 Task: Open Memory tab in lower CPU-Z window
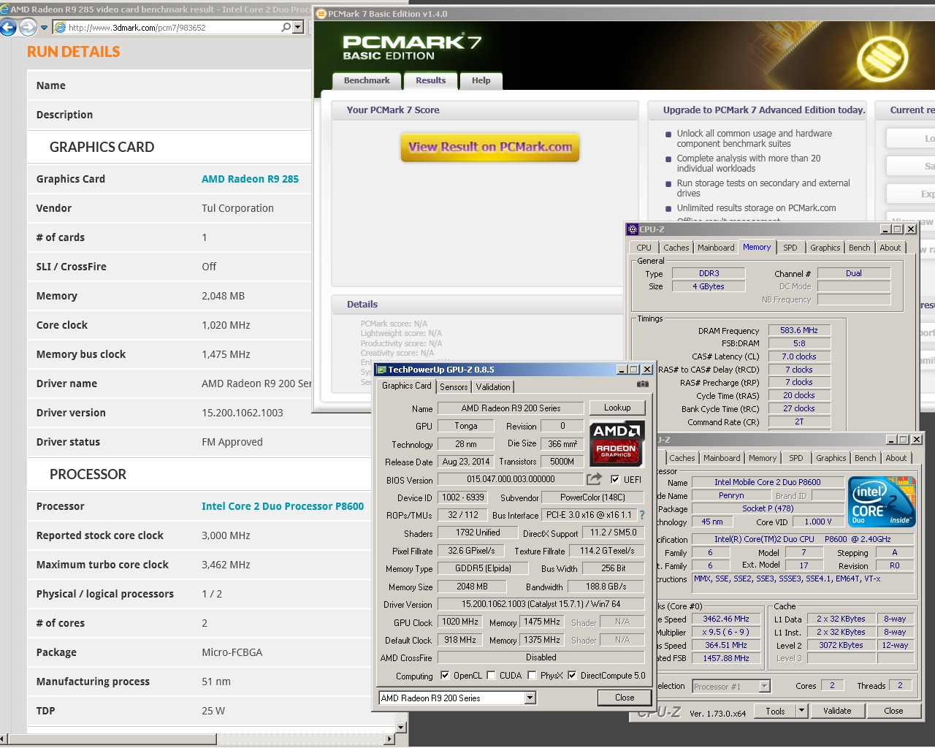763,458
